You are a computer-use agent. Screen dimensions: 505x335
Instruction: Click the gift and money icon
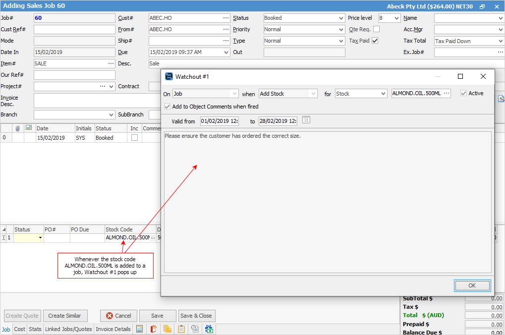[x=209, y=329]
